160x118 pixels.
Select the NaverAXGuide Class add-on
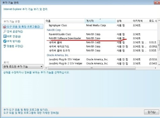[101, 34]
